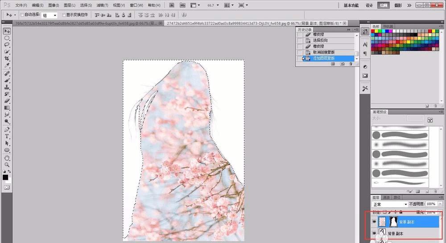This screenshot has height=243, width=446.
Task: Switch to the 设计 workspace
Action: coord(369,5)
